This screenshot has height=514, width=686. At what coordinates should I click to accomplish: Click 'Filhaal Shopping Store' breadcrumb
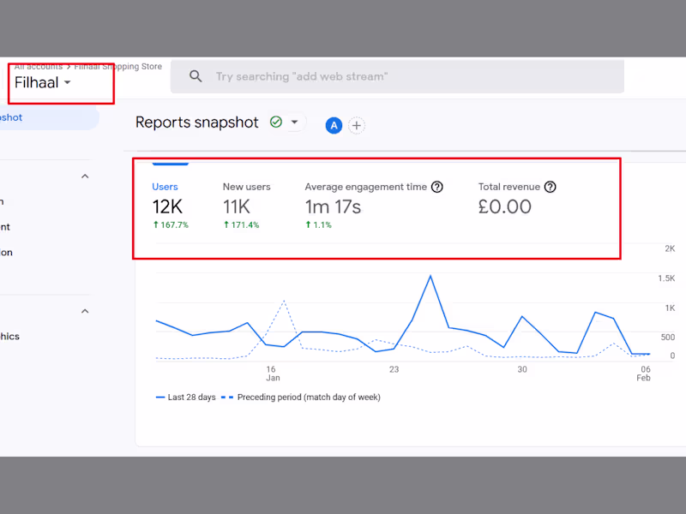(117, 66)
